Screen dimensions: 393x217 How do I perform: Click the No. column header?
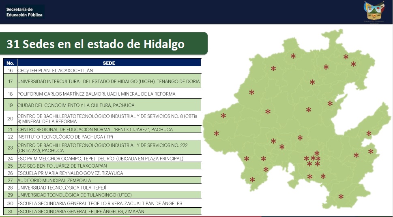(10, 63)
